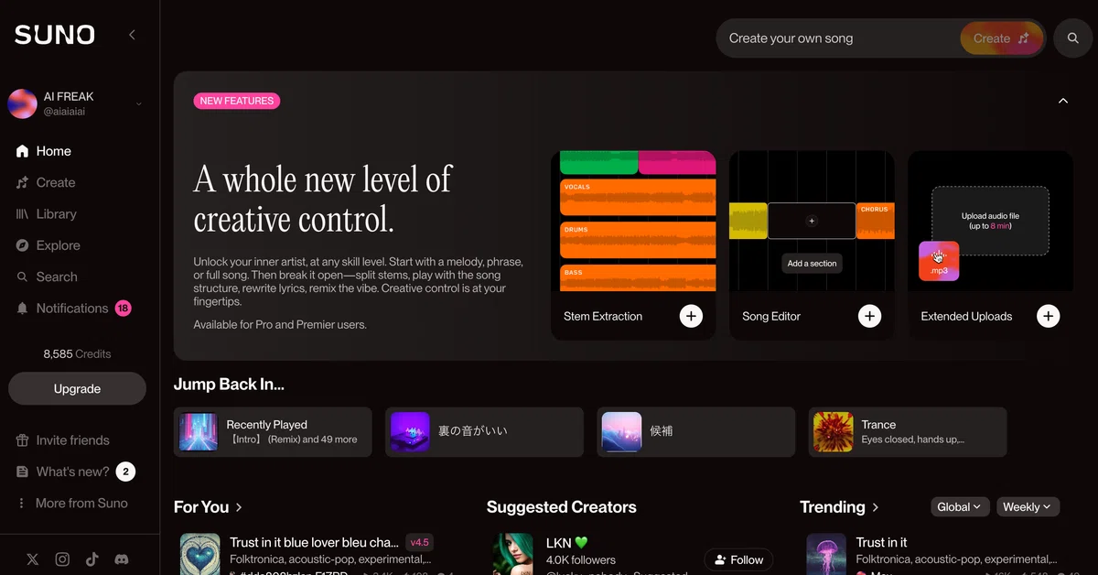Click the BASS stem track
Image resolution: width=1098 pixels, height=575 pixels.
[638, 277]
